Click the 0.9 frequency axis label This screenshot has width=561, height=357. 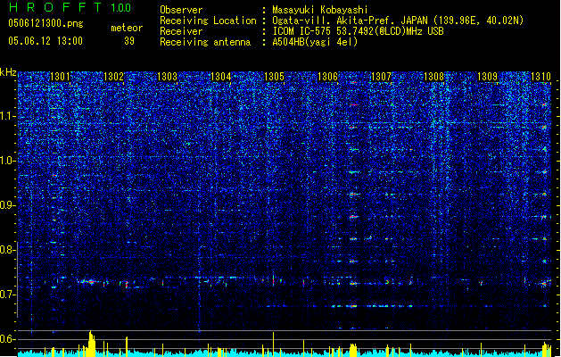pyautogui.click(x=7, y=205)
